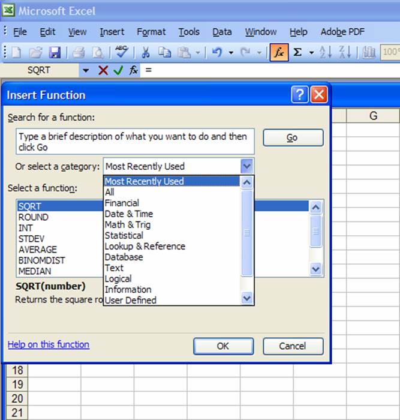Click the column G header
The height and width of the screenshot is (420, 400).
coord(373,116)
